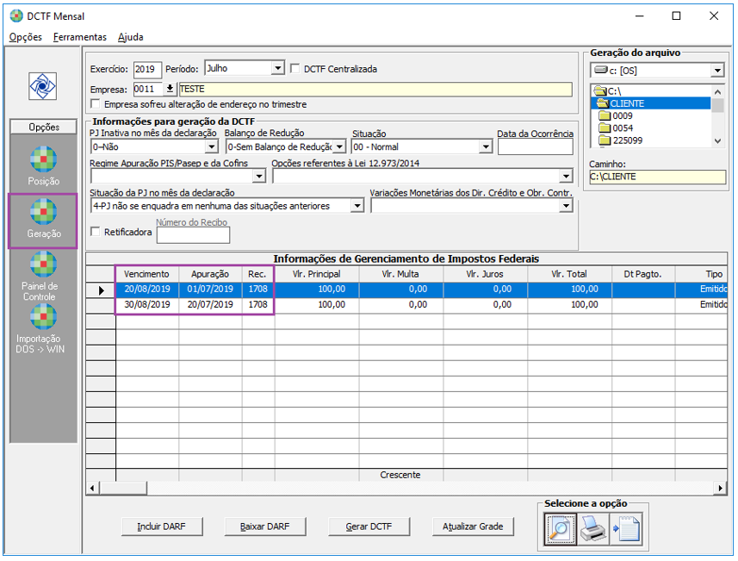Select the export-to-file output option

tap(626, 528)
